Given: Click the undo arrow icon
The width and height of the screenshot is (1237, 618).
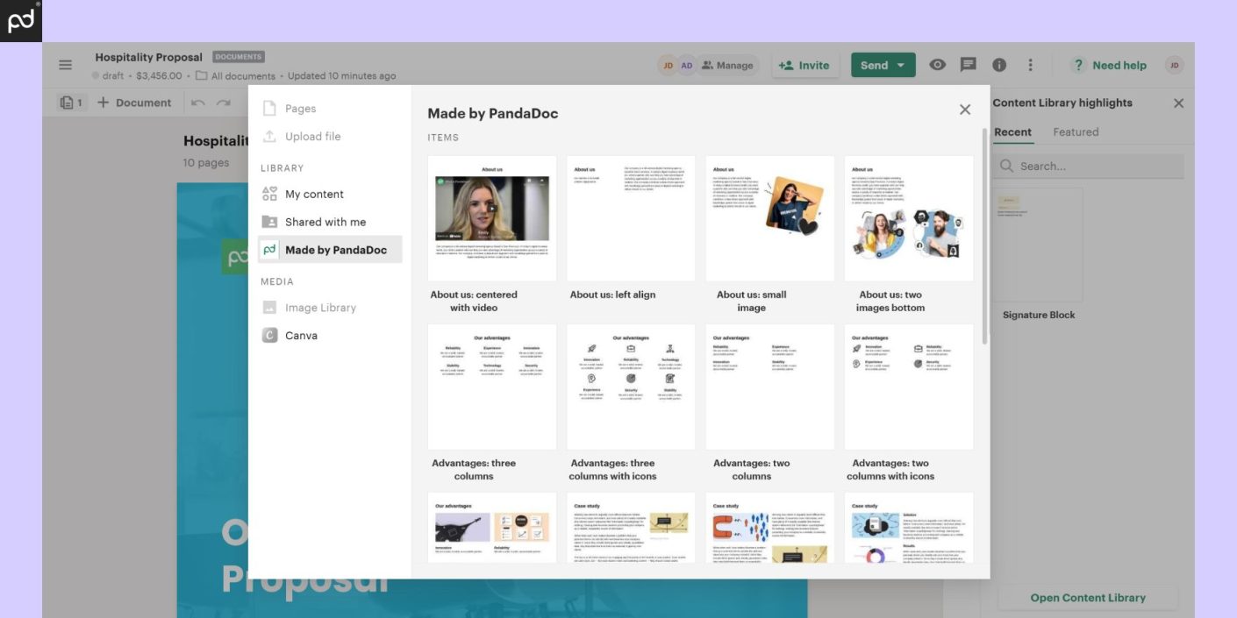Looking at the screenshot, I should [198, 103].
